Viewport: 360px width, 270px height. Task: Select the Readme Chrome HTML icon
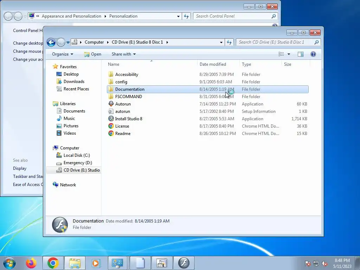click(x=111, y=133)
